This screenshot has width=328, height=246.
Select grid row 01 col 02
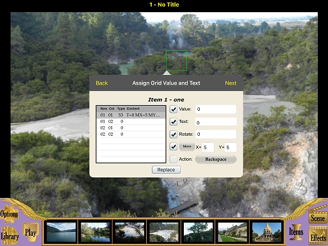pyautogui.click(x=131, y=121)
